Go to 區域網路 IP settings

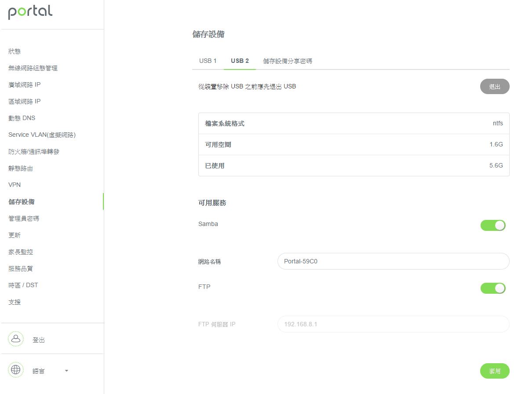[25, 102]
